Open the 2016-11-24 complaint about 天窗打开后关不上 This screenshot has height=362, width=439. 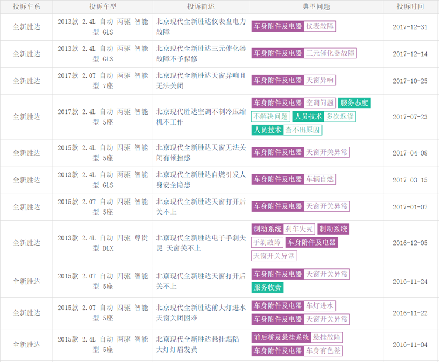[201, 281]
